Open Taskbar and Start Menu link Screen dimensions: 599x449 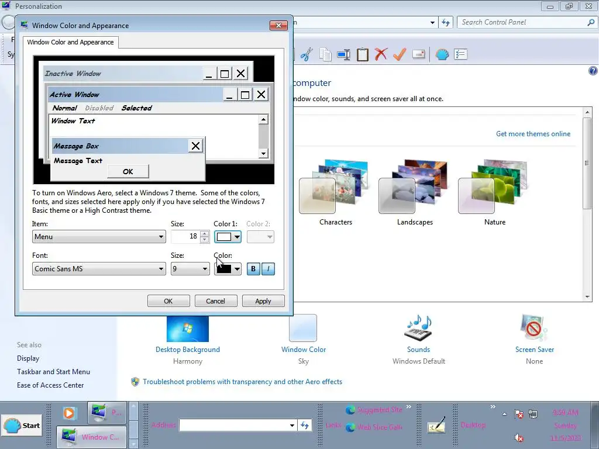53,371
